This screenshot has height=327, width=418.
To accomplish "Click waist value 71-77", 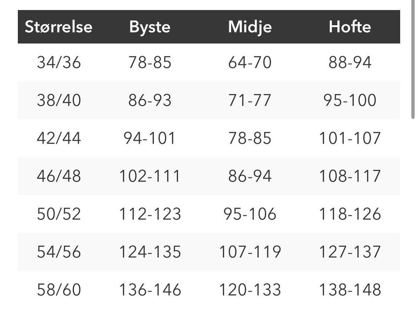I will pos(250,101).
